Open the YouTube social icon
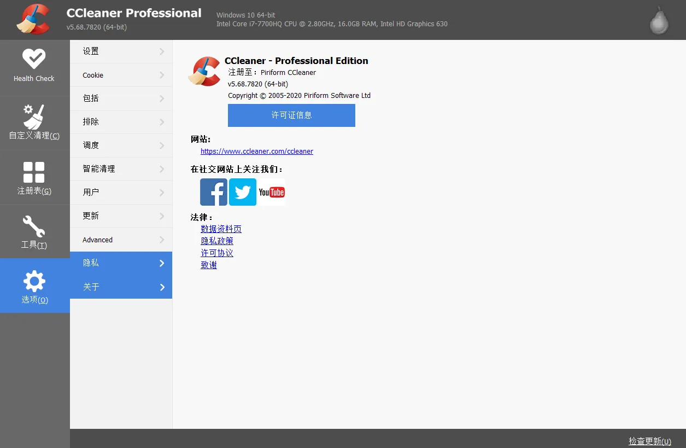The height and width of the screenshot is (448, 686). pyautogui.click(x=272, y=192)
